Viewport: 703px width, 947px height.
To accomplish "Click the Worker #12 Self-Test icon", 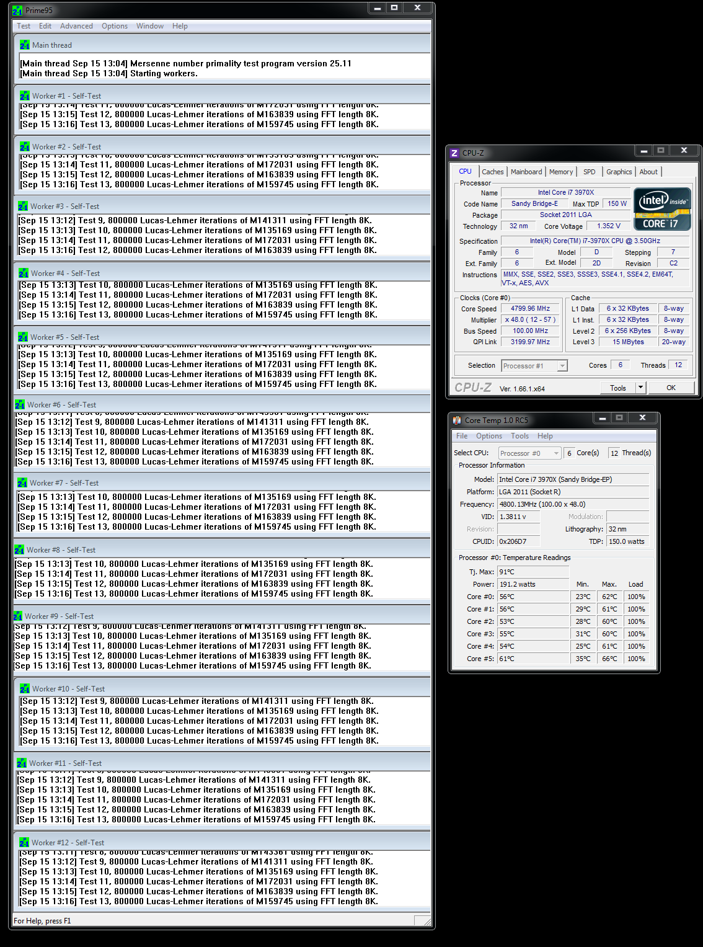I will [24, 843].
